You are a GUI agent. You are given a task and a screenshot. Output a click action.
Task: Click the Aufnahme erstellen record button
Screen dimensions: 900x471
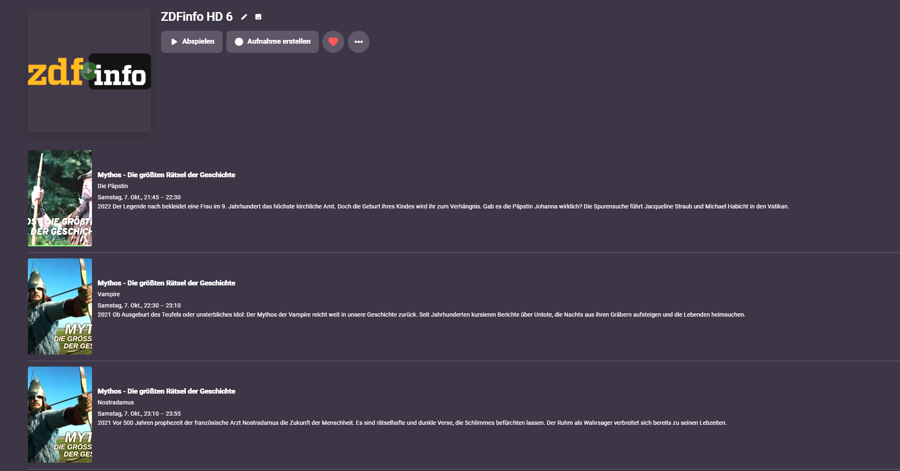tap(273, 42)
